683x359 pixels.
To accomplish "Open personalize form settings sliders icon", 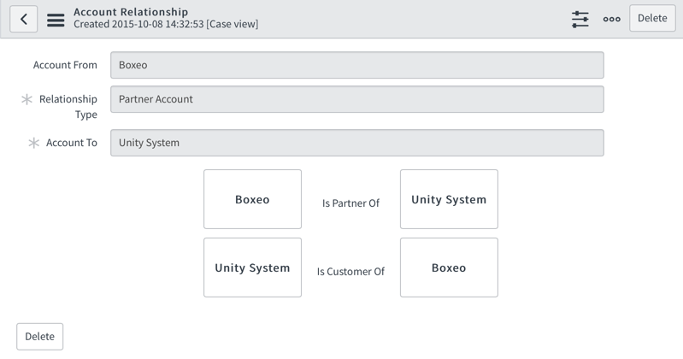I will (580, 19).
